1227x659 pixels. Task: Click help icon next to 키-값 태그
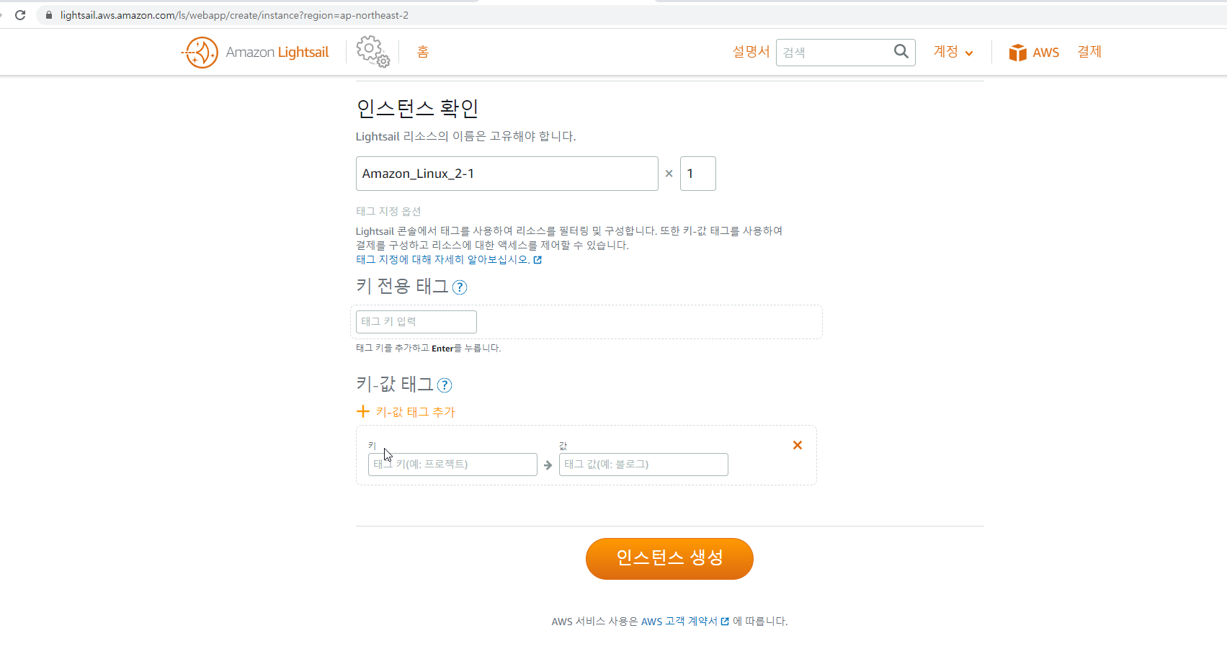(x=445, y=385)
